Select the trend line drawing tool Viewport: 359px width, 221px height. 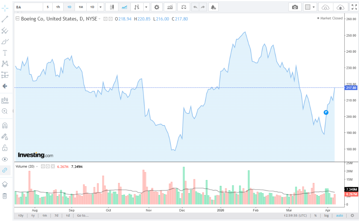pyautogui.click(x=5, y=19)
